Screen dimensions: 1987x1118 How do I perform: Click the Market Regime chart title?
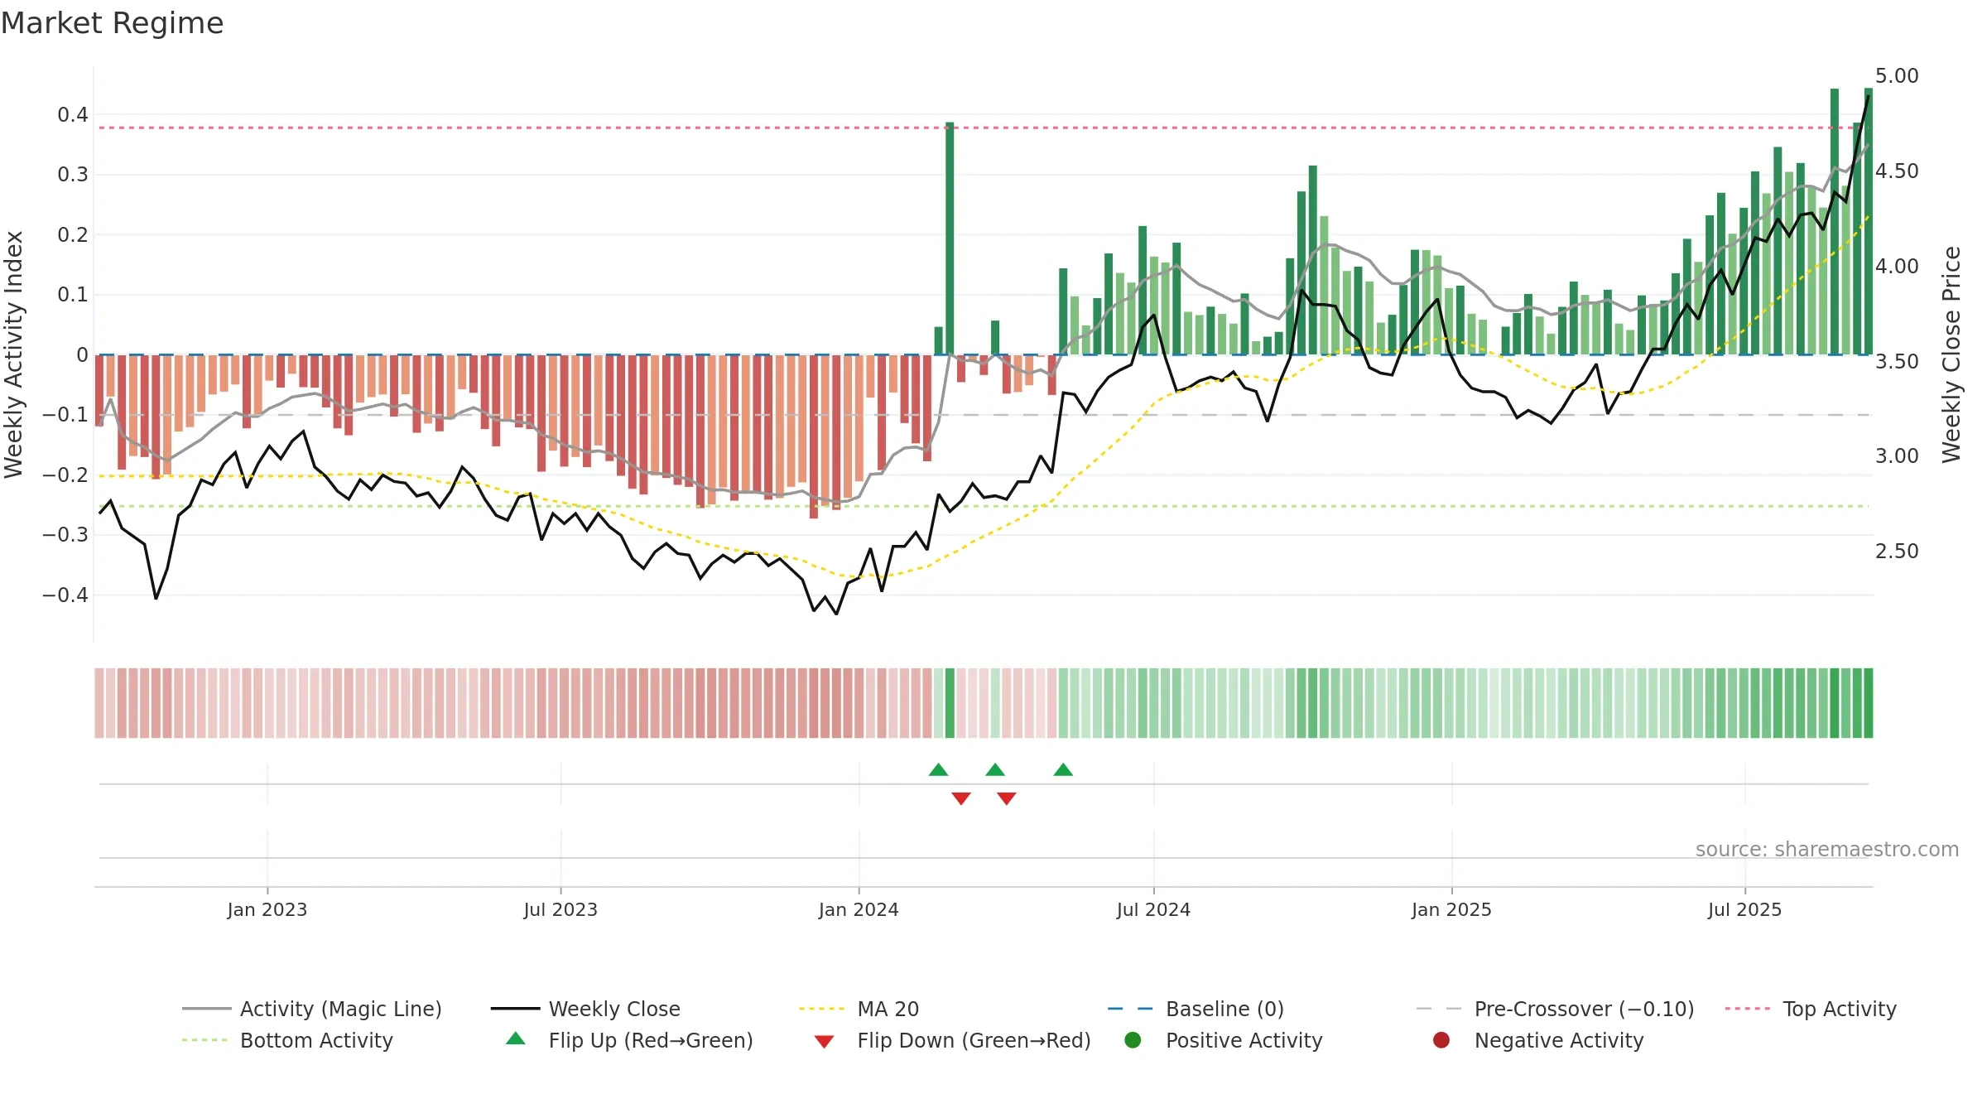pyautogui.click(x=112, y=23)
